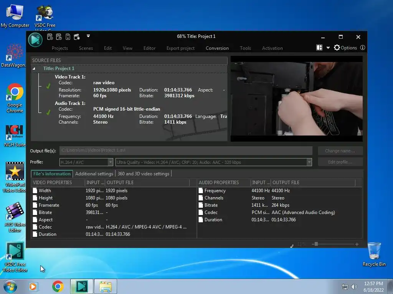Open the Ultra Quality preset dropdown

coord(213,162)
